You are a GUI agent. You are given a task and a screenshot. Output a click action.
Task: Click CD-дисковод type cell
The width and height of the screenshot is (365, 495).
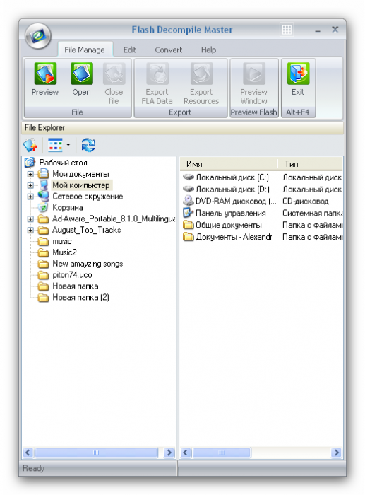pyautogui.click(x=305, y=201)
